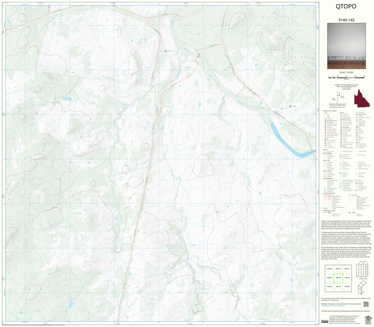374x327 pixels.
Task: Click the maroon Queensland locator map
Action: [362, 98]
